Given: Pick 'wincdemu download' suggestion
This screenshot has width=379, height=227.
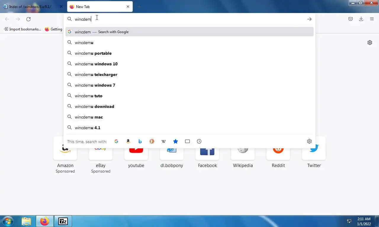Looking at the screenshot, I should click(189, 106).
